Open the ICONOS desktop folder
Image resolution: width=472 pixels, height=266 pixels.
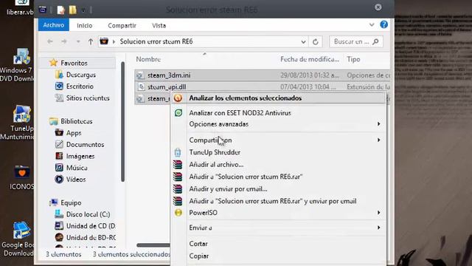[21, 177]
